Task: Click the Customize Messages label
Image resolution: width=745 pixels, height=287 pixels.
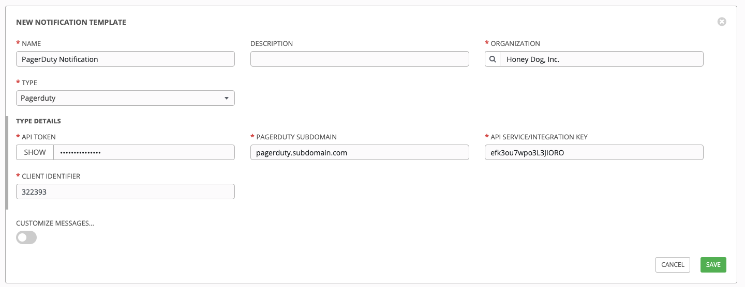Action: (55, 224)
